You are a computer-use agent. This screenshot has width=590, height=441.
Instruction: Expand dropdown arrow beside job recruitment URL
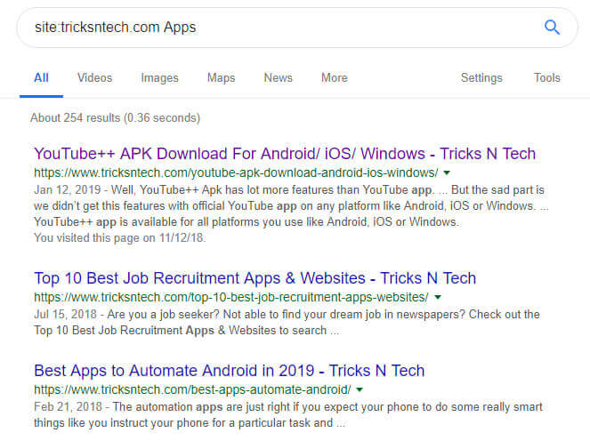[438, 297]
